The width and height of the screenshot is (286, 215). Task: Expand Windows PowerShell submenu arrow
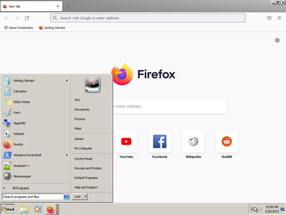67,155
